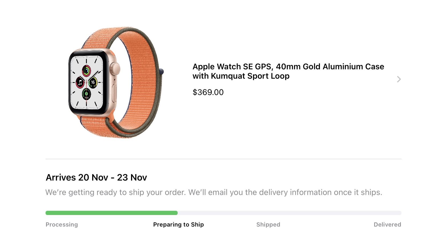
Task: Click the unfilled gray part of progress bar
Action: point(289,213)
